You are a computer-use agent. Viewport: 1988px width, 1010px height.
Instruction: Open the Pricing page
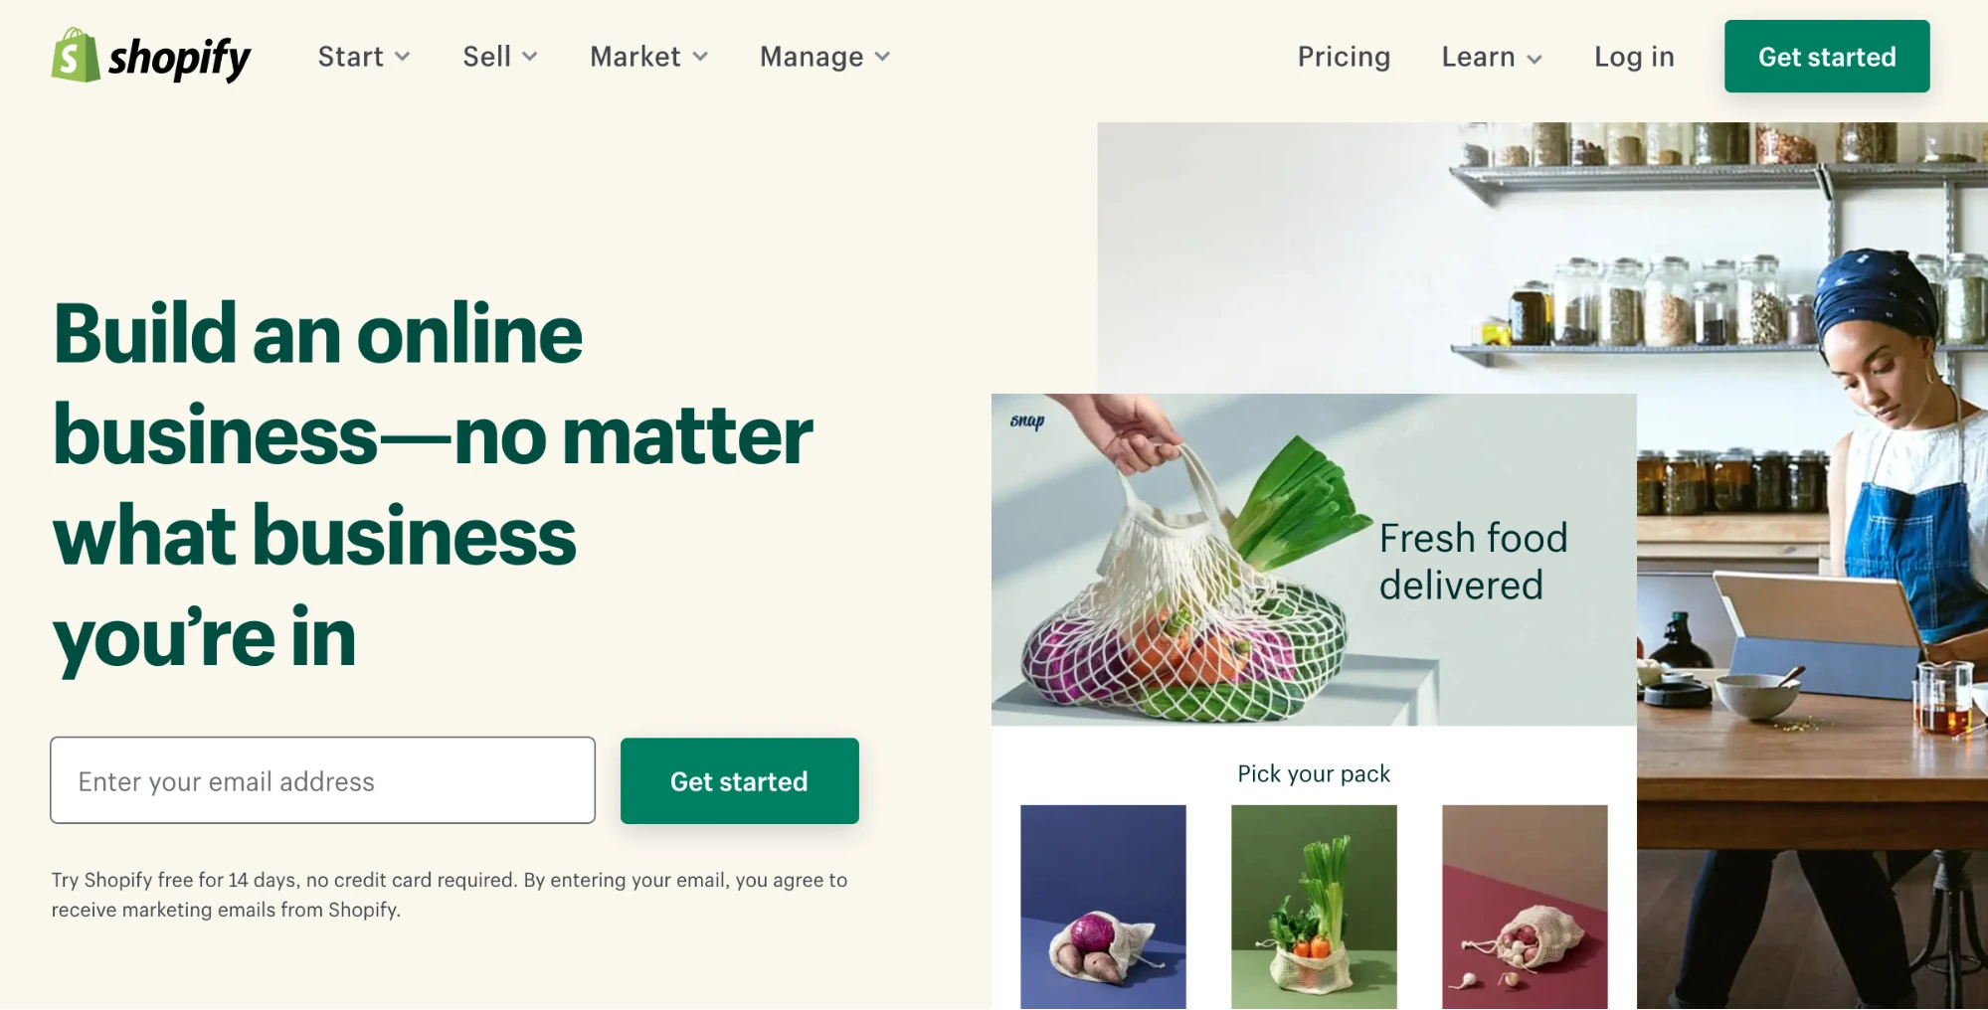[x=1344, y=57]
